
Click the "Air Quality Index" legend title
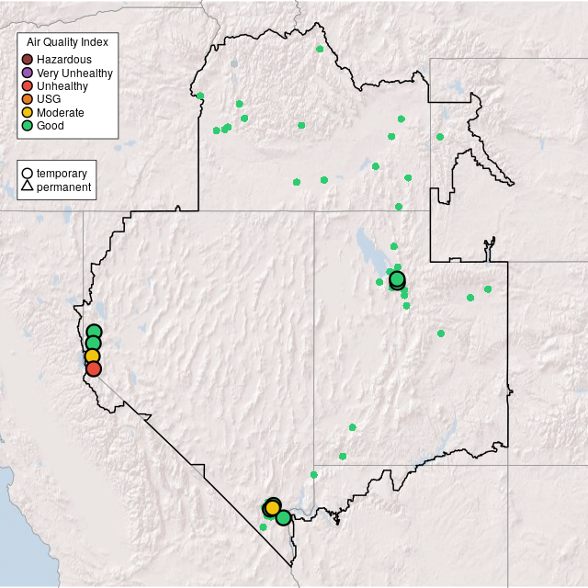tap(67, 42)
